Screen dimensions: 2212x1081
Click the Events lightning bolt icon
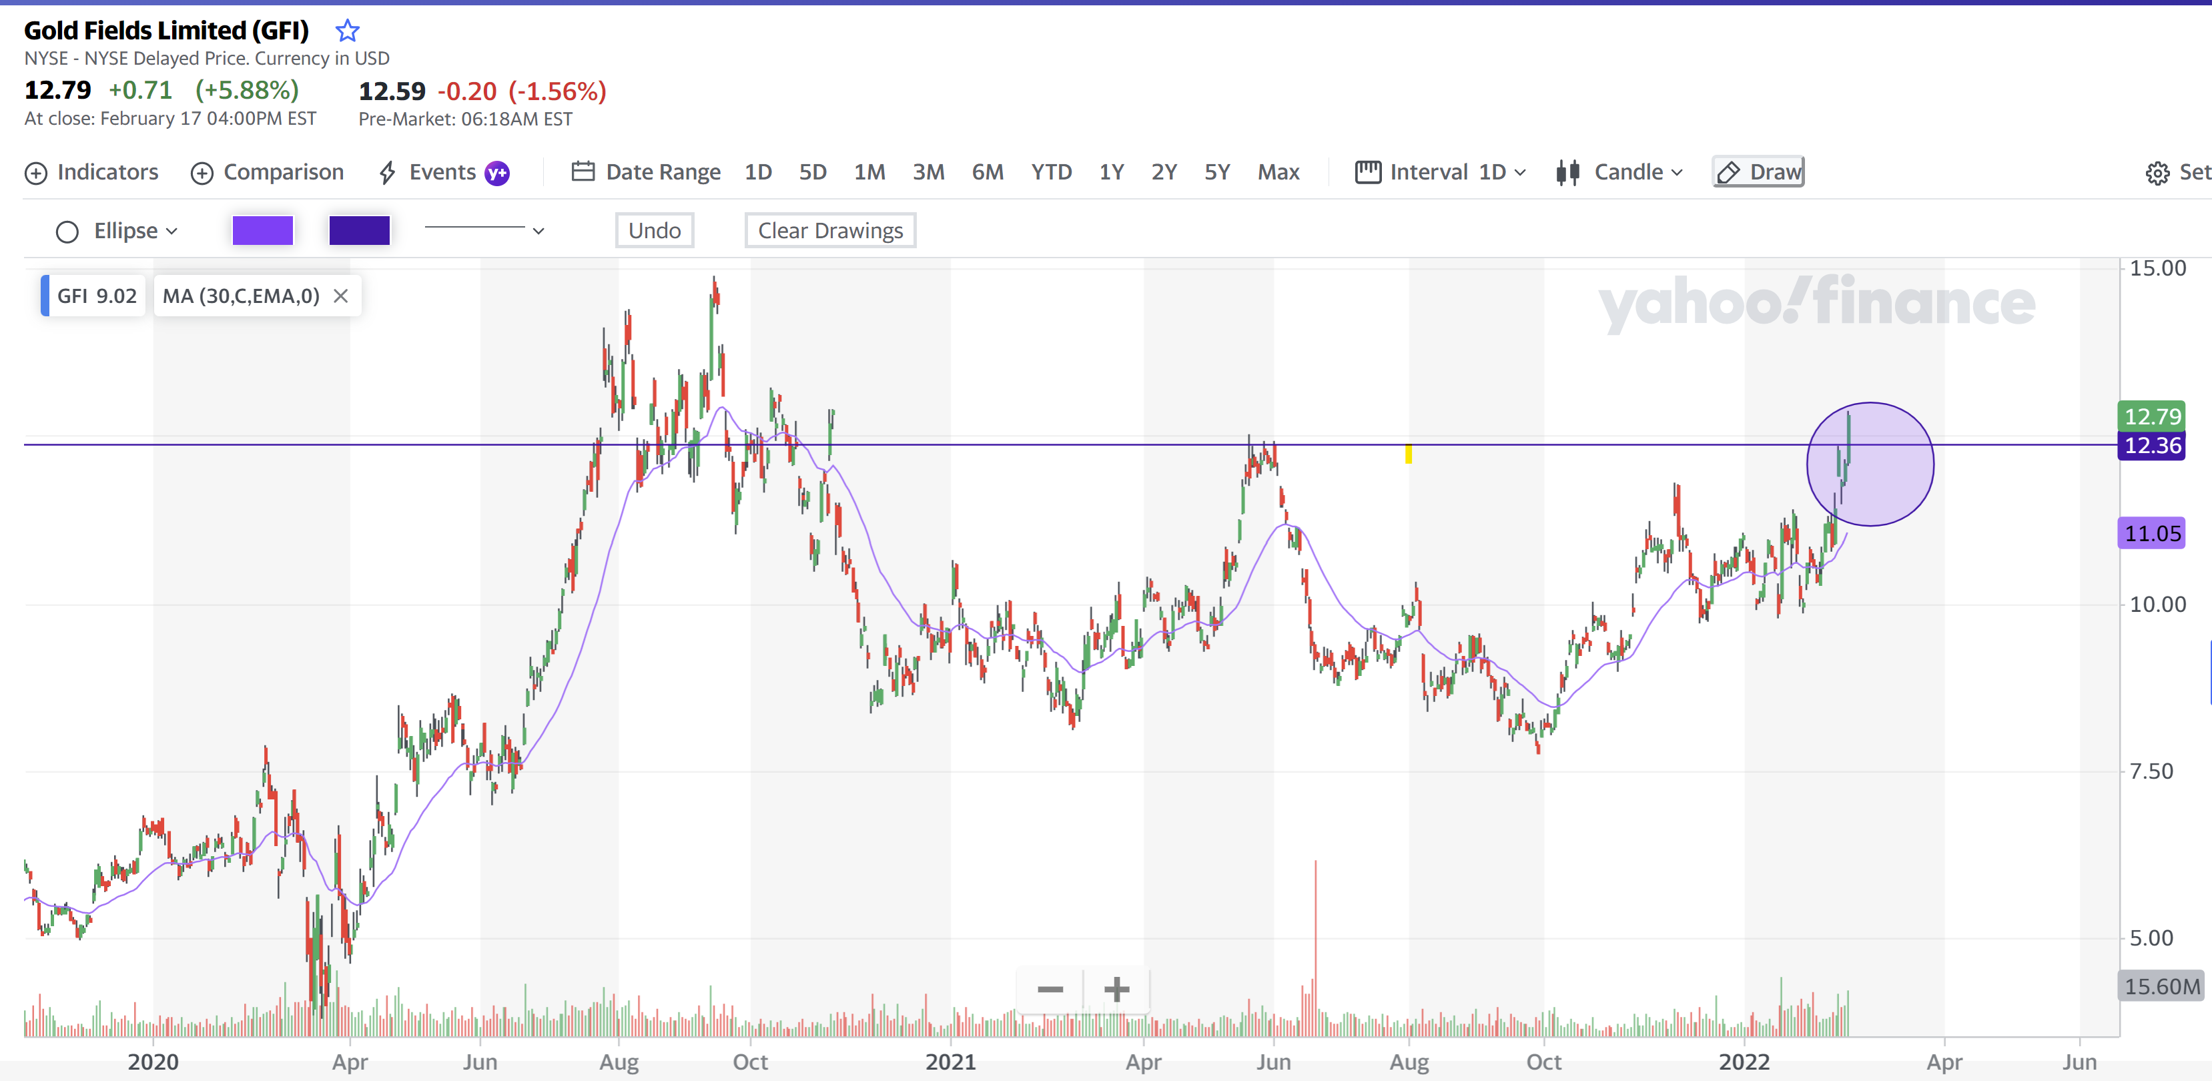387,173
